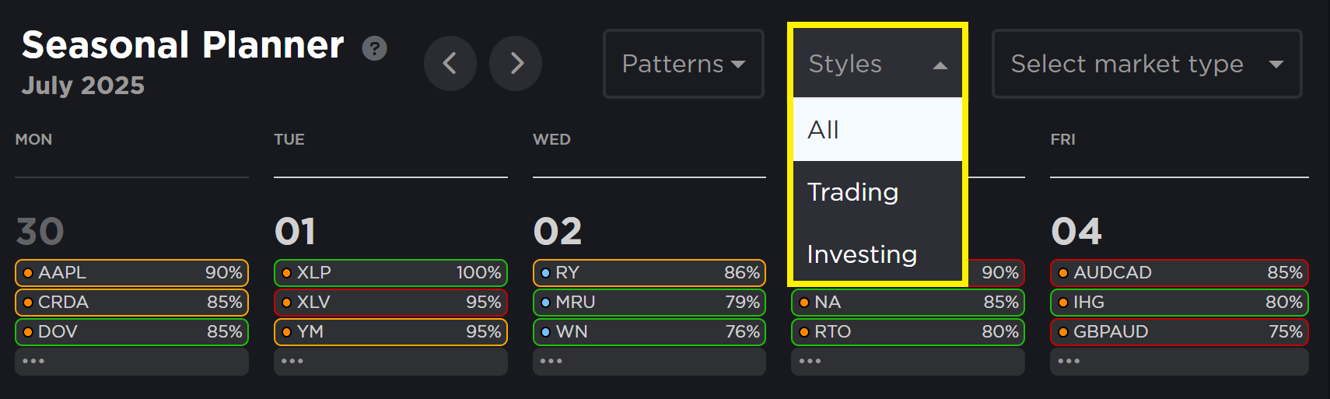1330x399 pixels.
Task: Open the XLP 100% entry
Action: pos(390,273)
